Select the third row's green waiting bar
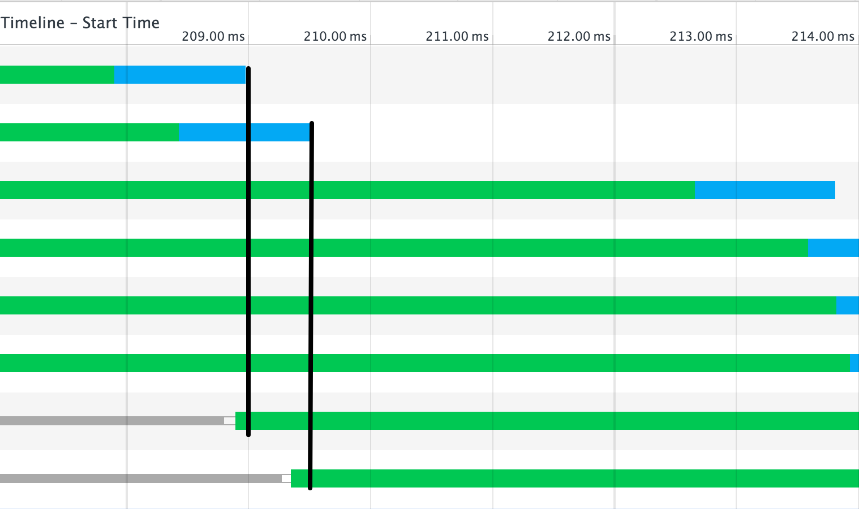Screen dimensions: 859x509 coord(347,190)
